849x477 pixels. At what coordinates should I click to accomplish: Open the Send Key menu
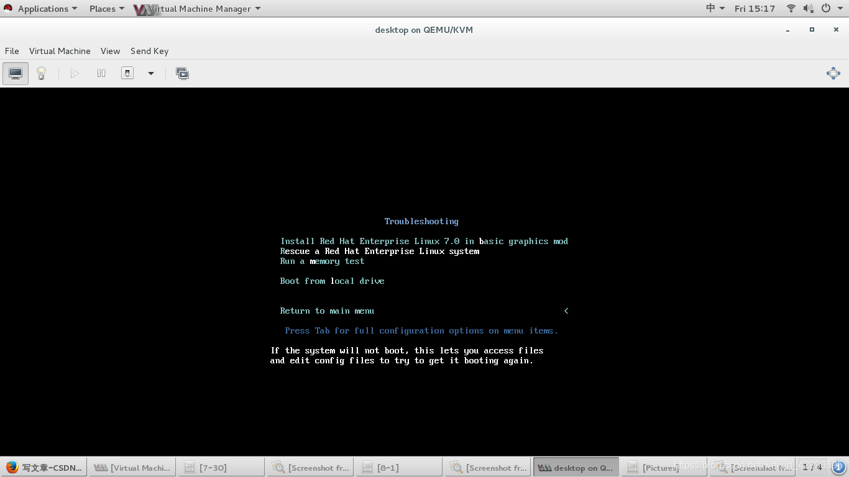149,51
